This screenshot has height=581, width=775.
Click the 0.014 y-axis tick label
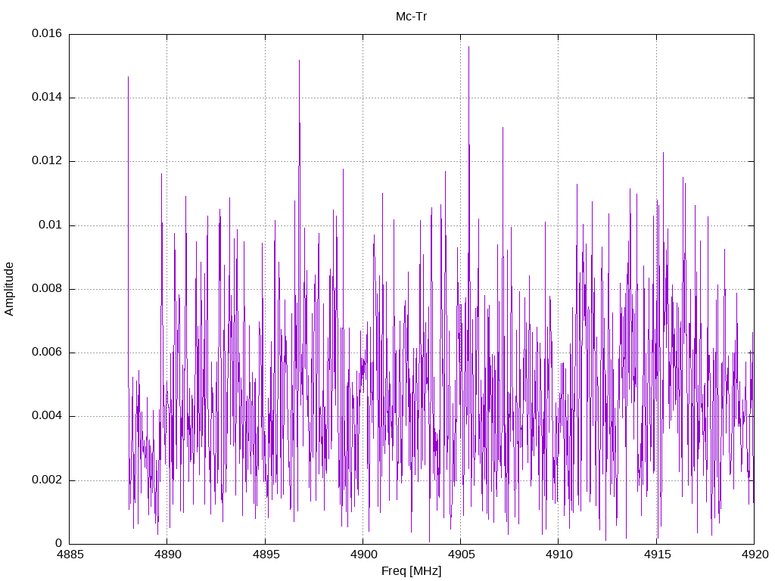click(47, 98)
